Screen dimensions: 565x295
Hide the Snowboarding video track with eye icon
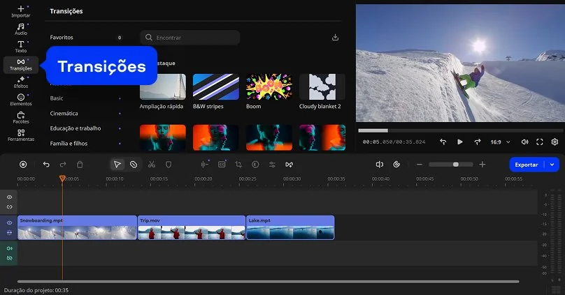pyautogui.click(x=10, y=222)
